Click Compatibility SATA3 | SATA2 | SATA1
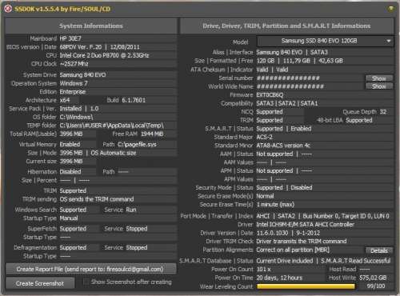The height and width of the screenshot is (296, 400). [287, 103]
